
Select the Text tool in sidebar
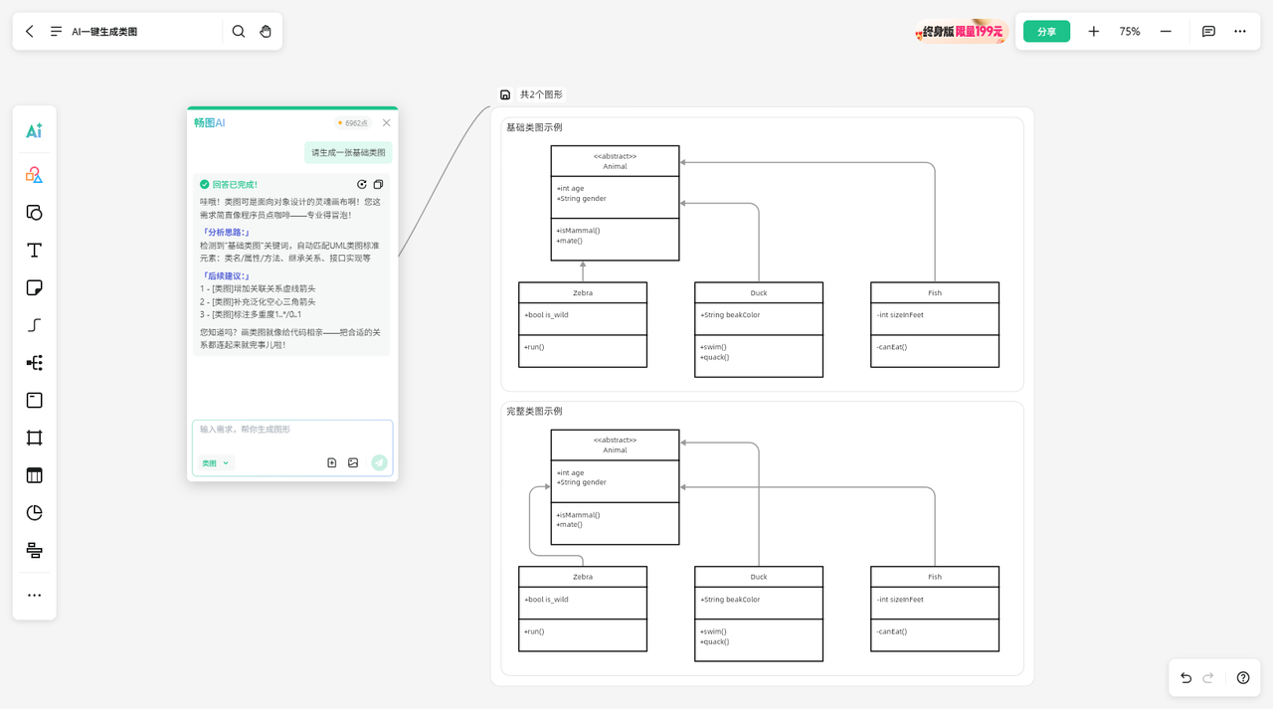[34, 250]
